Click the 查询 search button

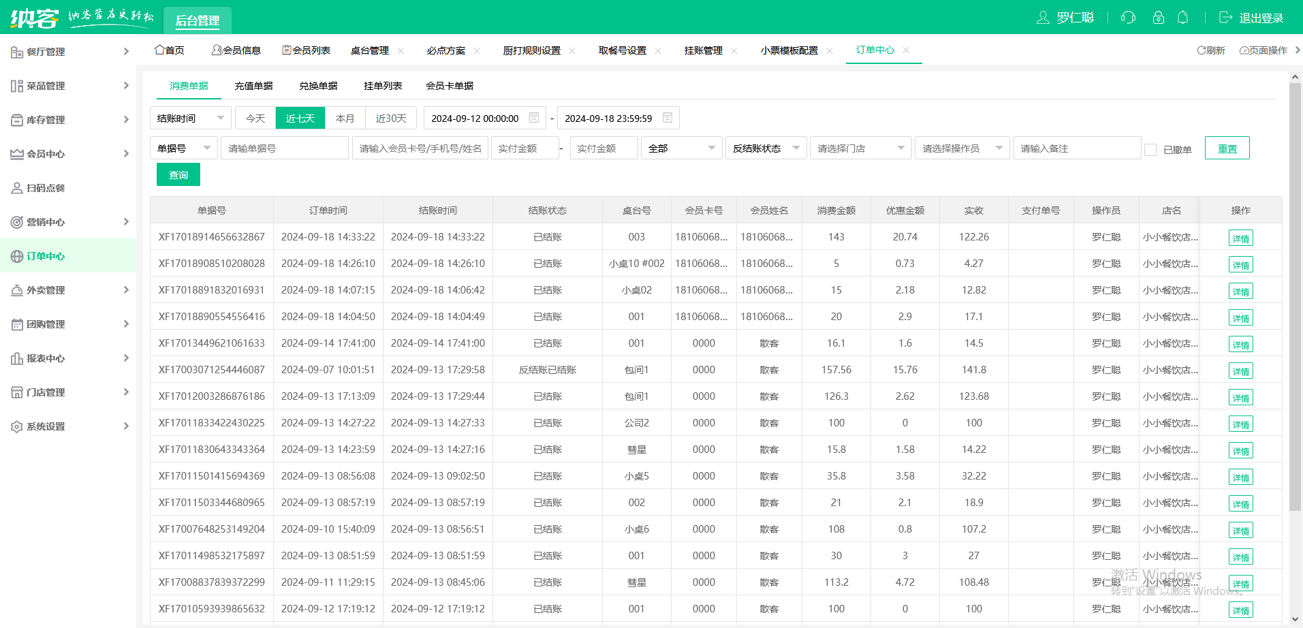pyautogui.click(x=178, y=174)
